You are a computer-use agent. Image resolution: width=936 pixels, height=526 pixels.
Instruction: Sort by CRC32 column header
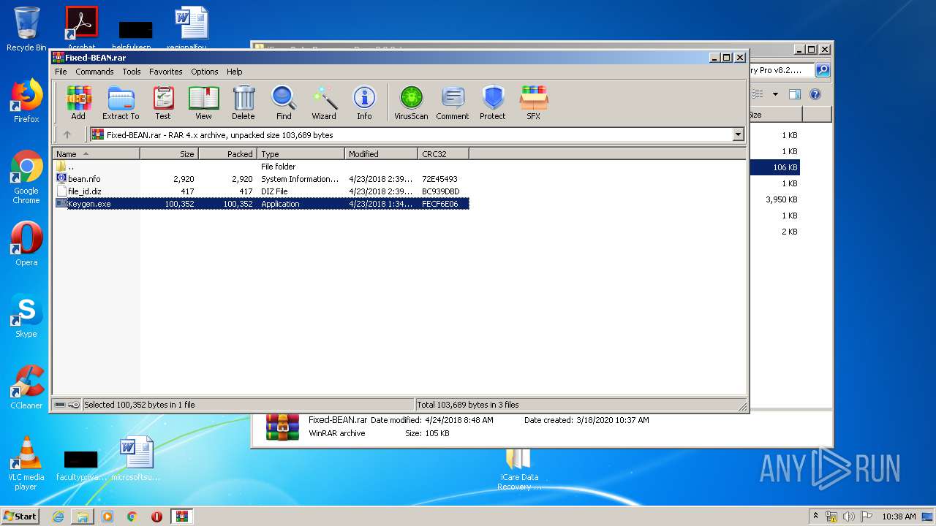(x=444, y=154)
